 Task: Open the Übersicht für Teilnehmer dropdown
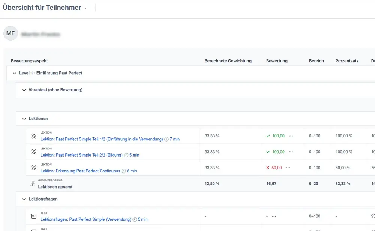coord(85,8)
